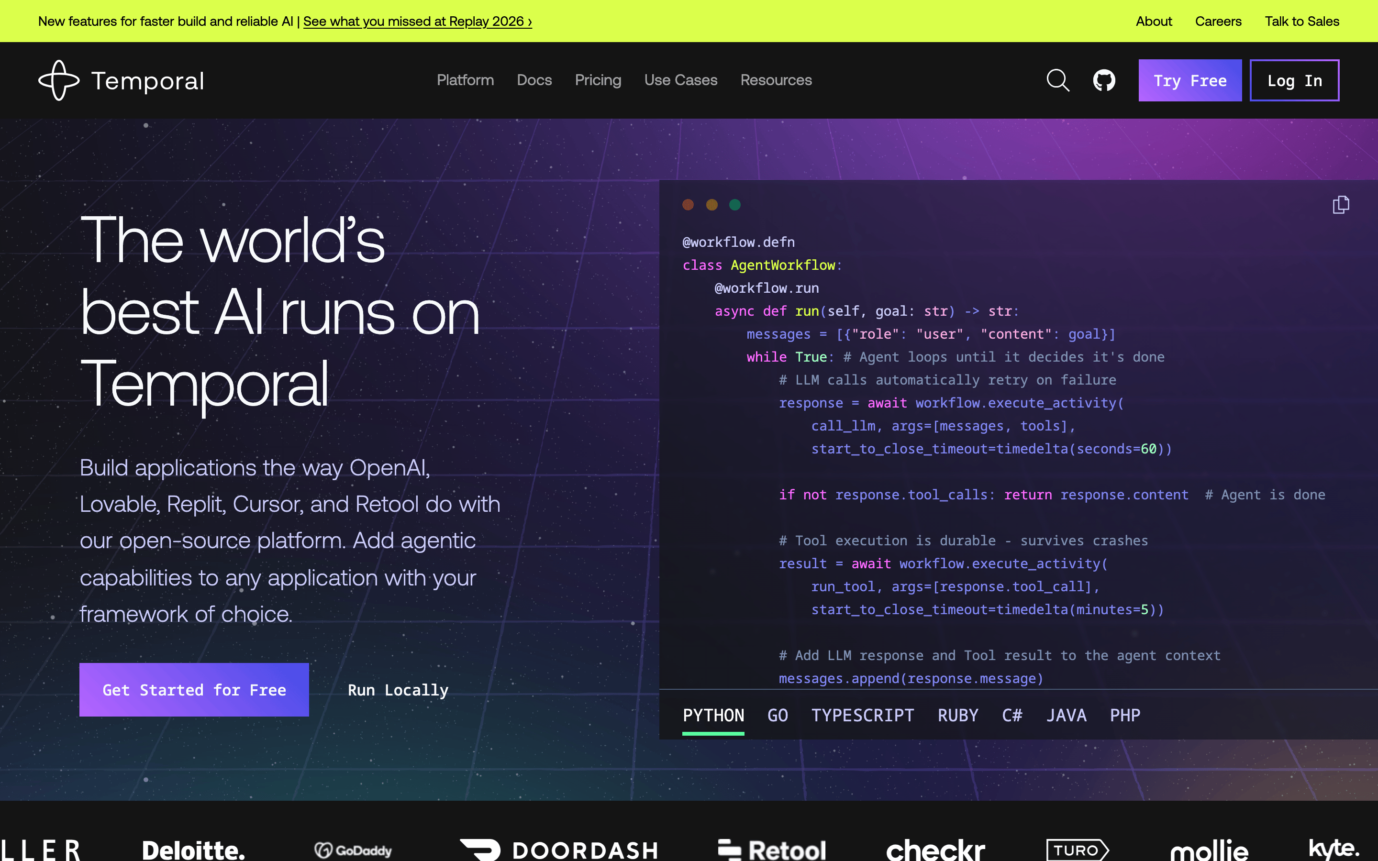Switch to the GO code tab

(x=777, y=715)
